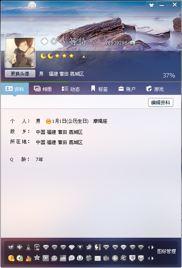Click the QQ pet penguin colored icon
This screenshot has height=268, width=182.
point(28,258)
